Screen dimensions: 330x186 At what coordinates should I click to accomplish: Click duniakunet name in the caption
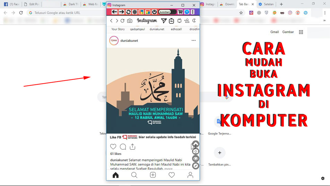(x=119, y=160)
